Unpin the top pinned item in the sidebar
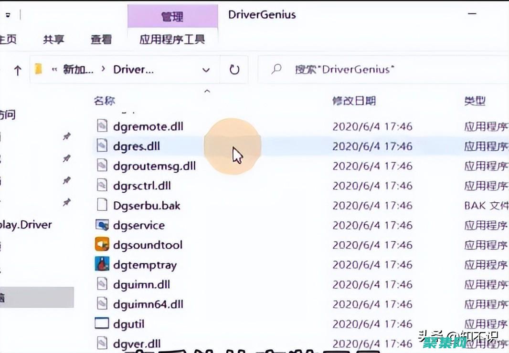 tap(67, 136)
